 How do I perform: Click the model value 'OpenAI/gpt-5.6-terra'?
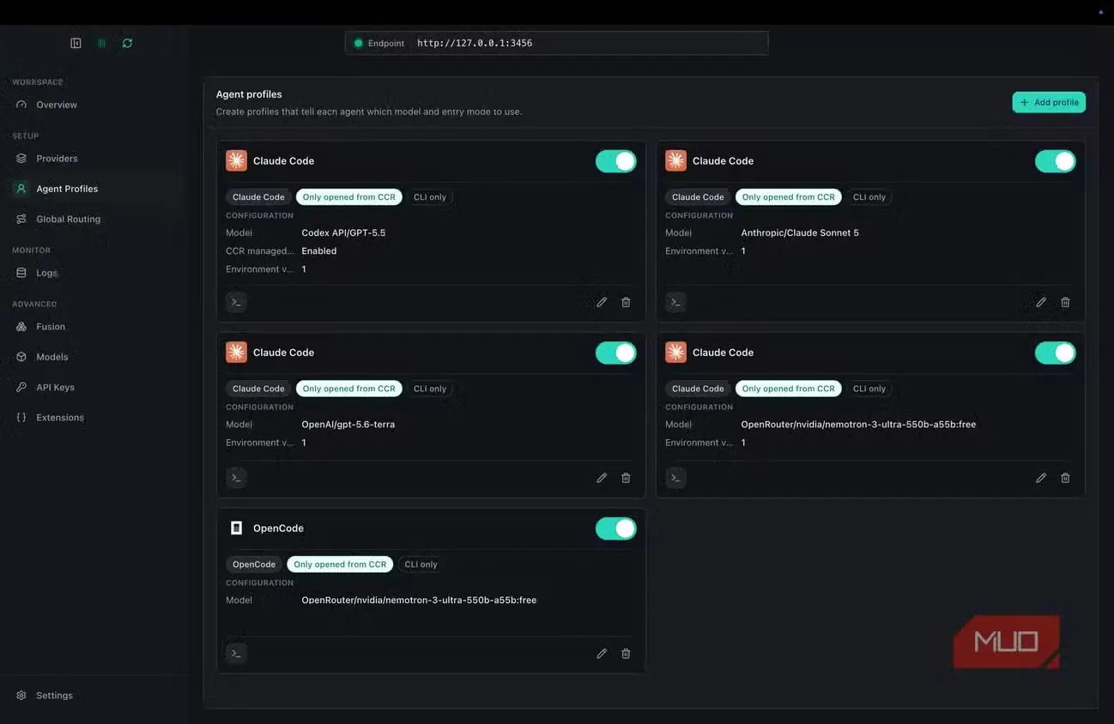(348, 425)
